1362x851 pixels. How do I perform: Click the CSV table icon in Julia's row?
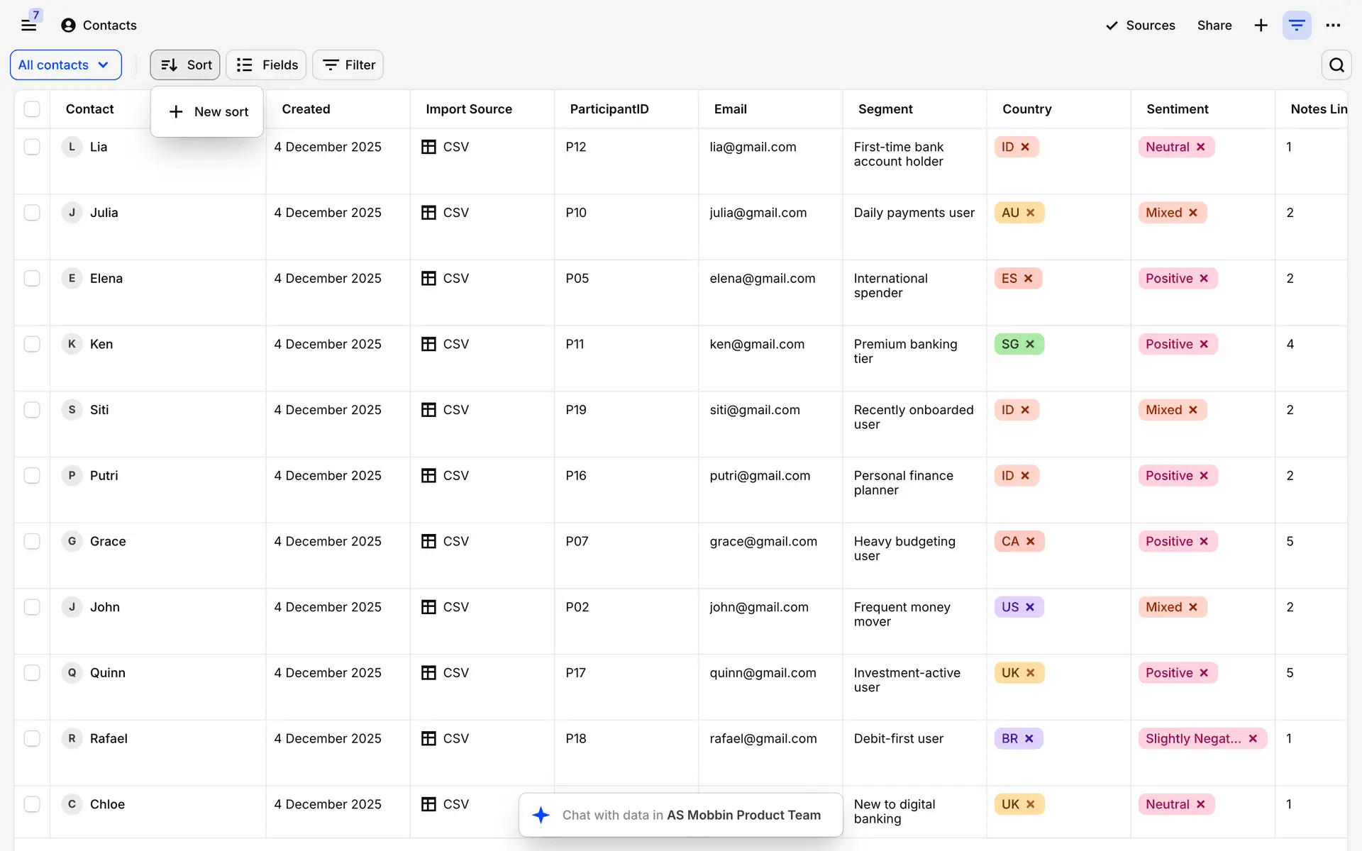click(x=428, y=213)
